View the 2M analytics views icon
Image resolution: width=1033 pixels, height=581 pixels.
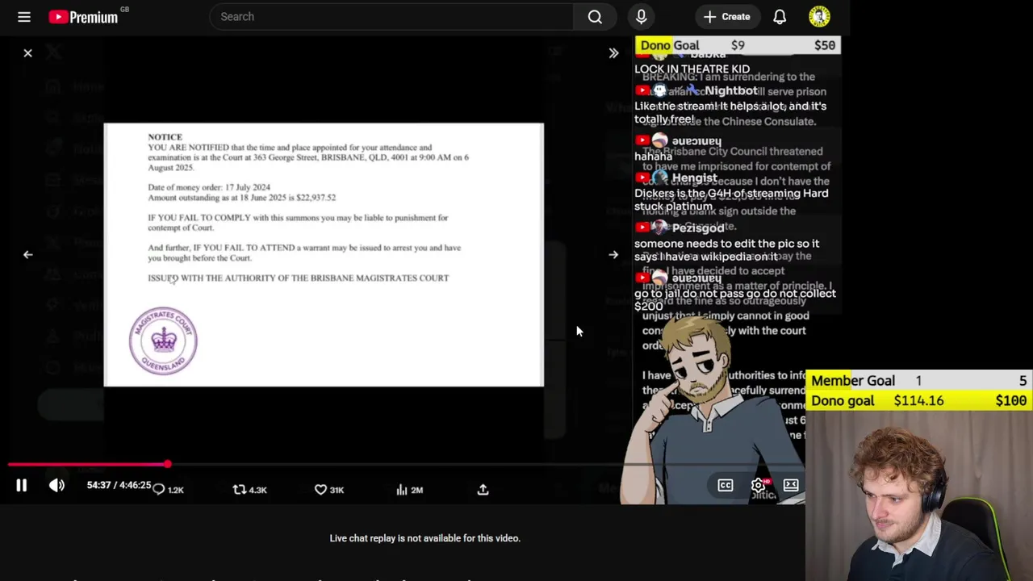click(409, 490)
